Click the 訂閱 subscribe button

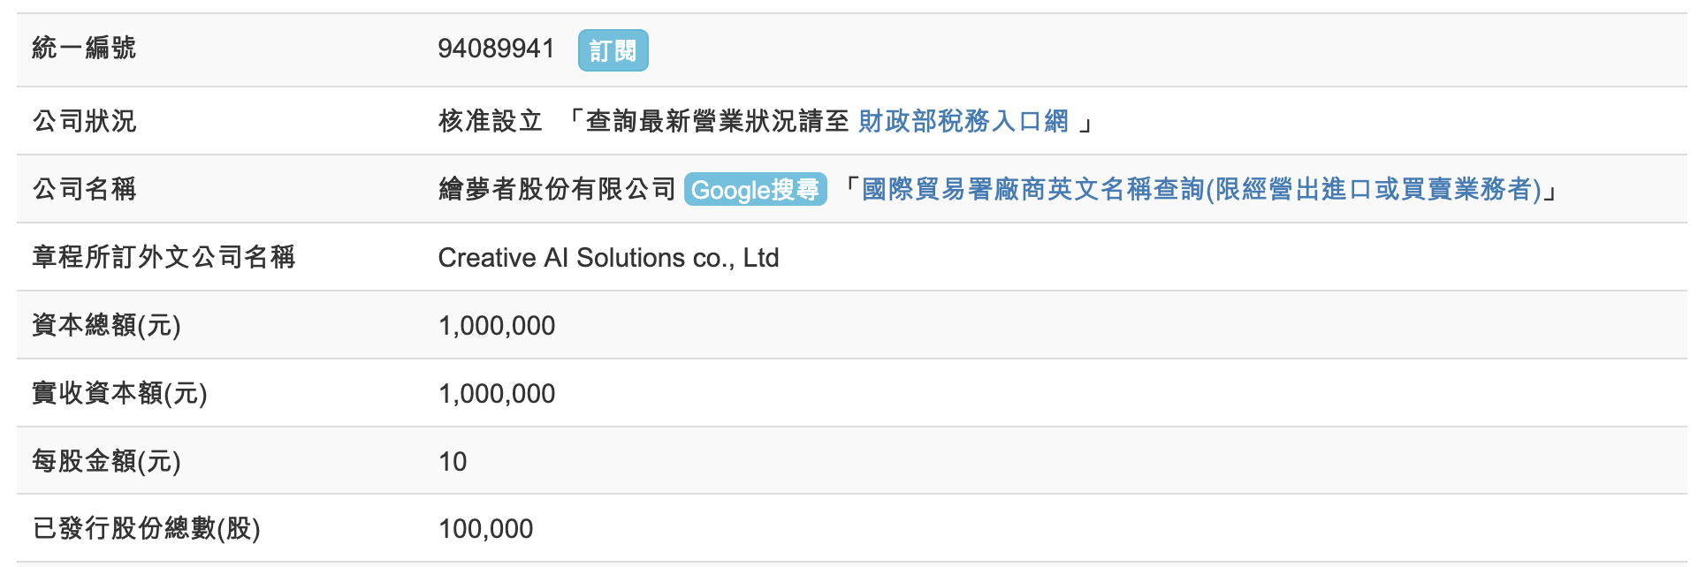(x=613, y=50)
